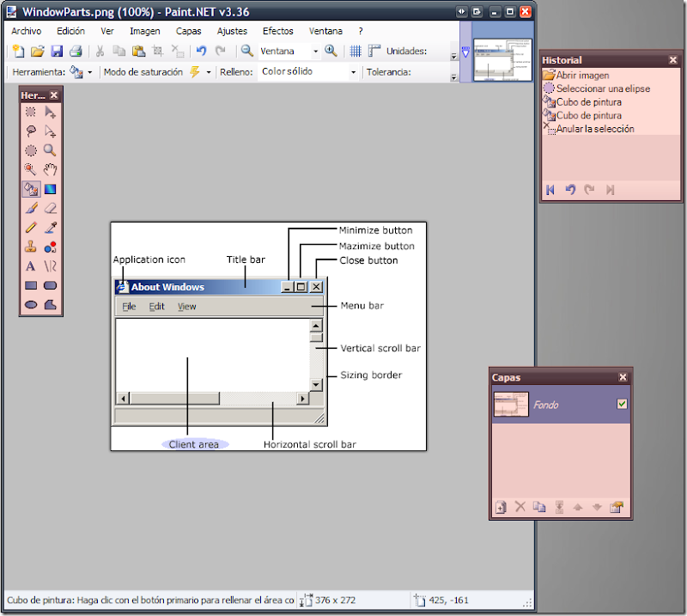Select Seleccionar una elipse history entry

tap(611, 88)
